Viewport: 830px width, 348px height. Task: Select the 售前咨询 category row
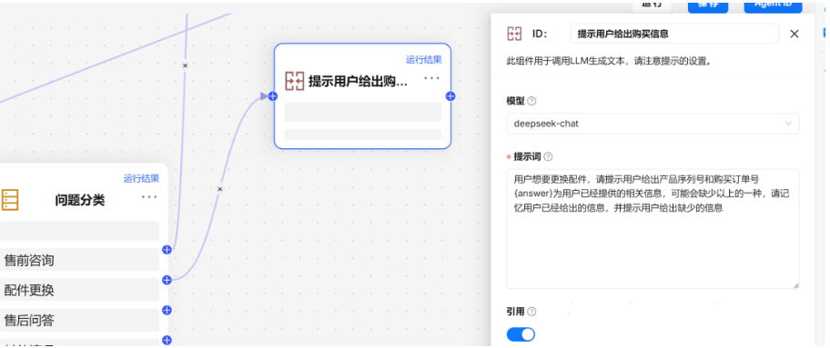(x=79, y=260)
